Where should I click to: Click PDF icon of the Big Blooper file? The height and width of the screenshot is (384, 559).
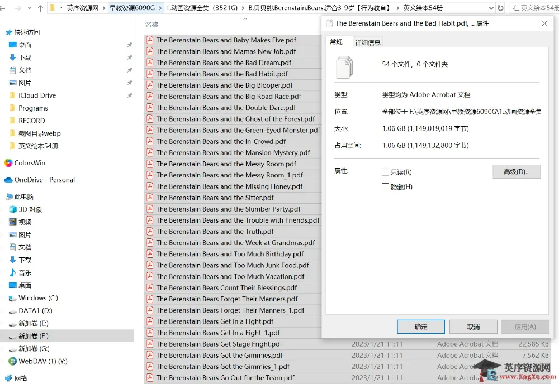[150, 85]
